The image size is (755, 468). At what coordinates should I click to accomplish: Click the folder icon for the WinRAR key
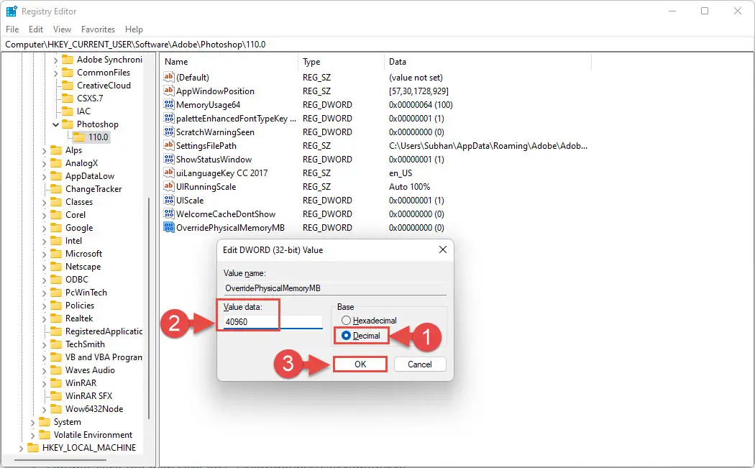pyautogui.click(x=56, y=382)
